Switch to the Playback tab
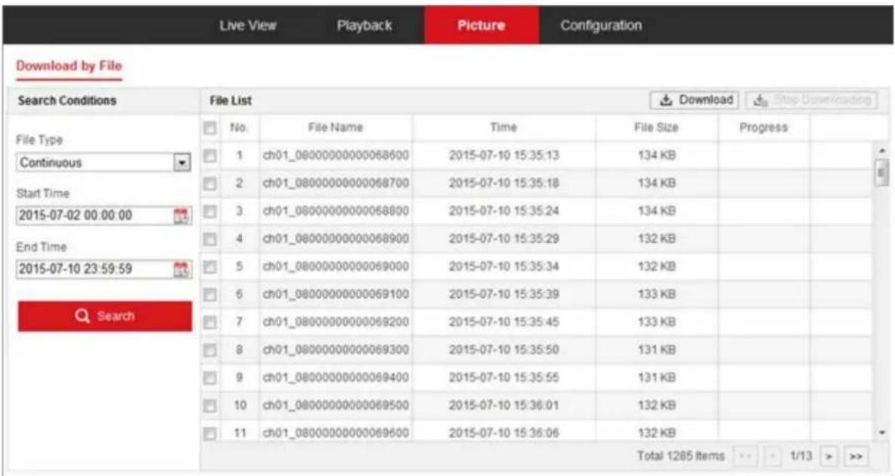 click(364, 26)
